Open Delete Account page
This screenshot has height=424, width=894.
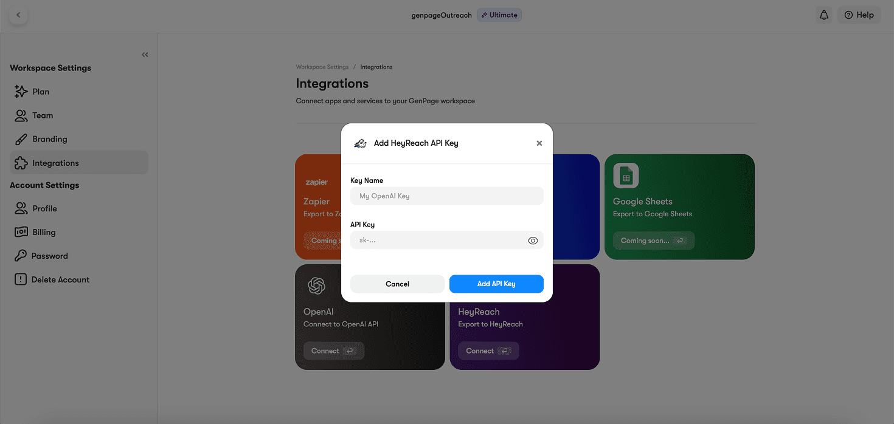79,279
